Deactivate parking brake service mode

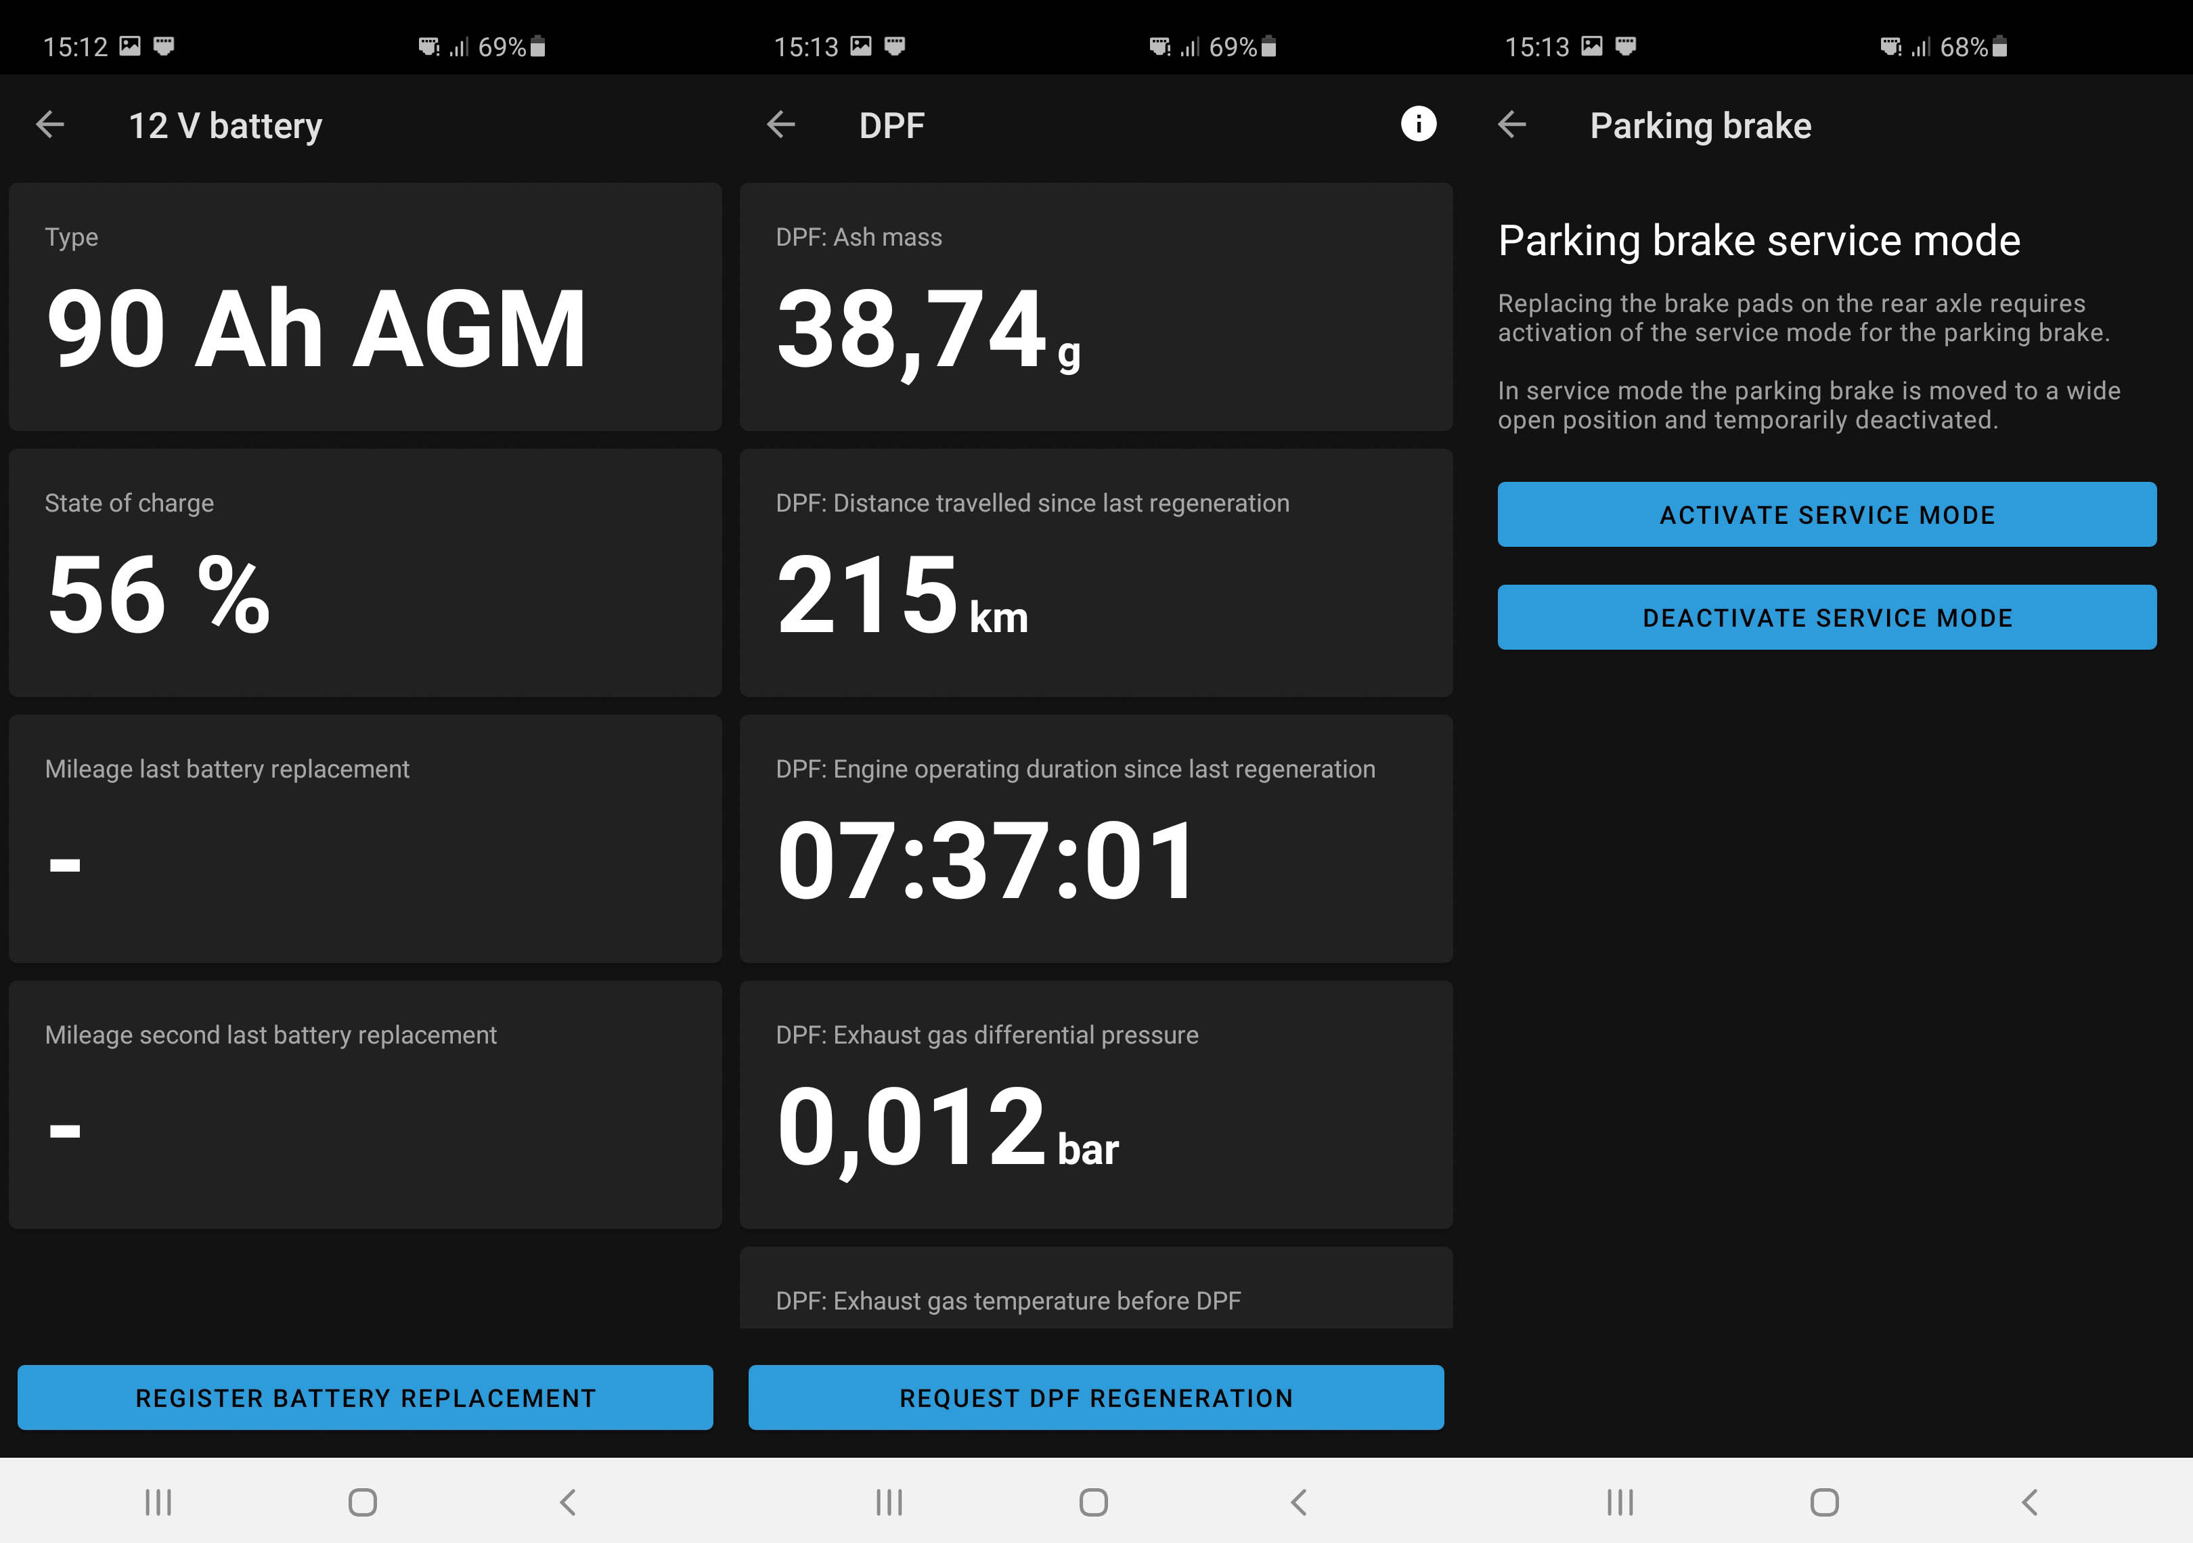click(1825, 618)
